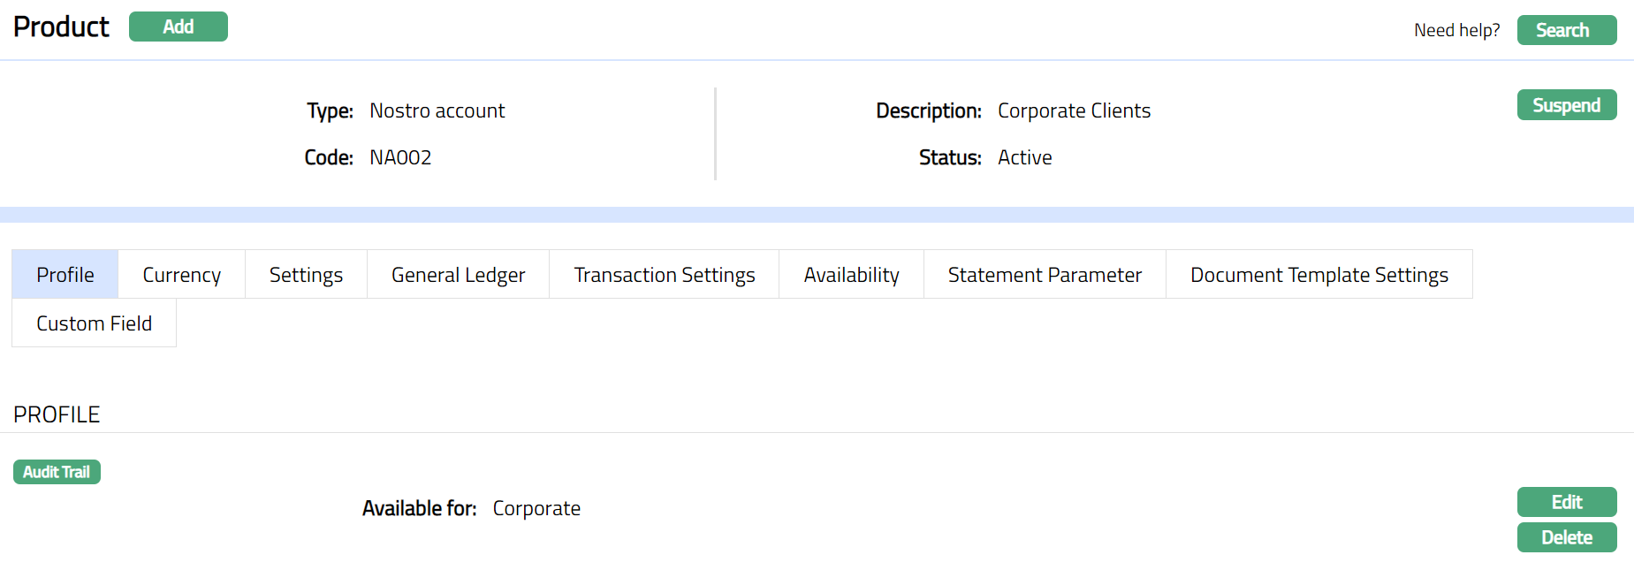The width and height of the screenshot is (1634, 570).
Task: Click the Add product button
Action: click(178, 27)
